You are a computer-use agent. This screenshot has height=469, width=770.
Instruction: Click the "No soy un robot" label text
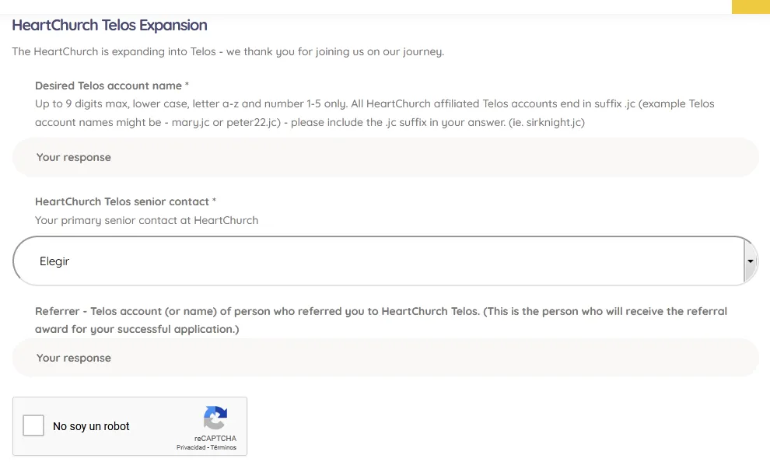coord(91,426)
